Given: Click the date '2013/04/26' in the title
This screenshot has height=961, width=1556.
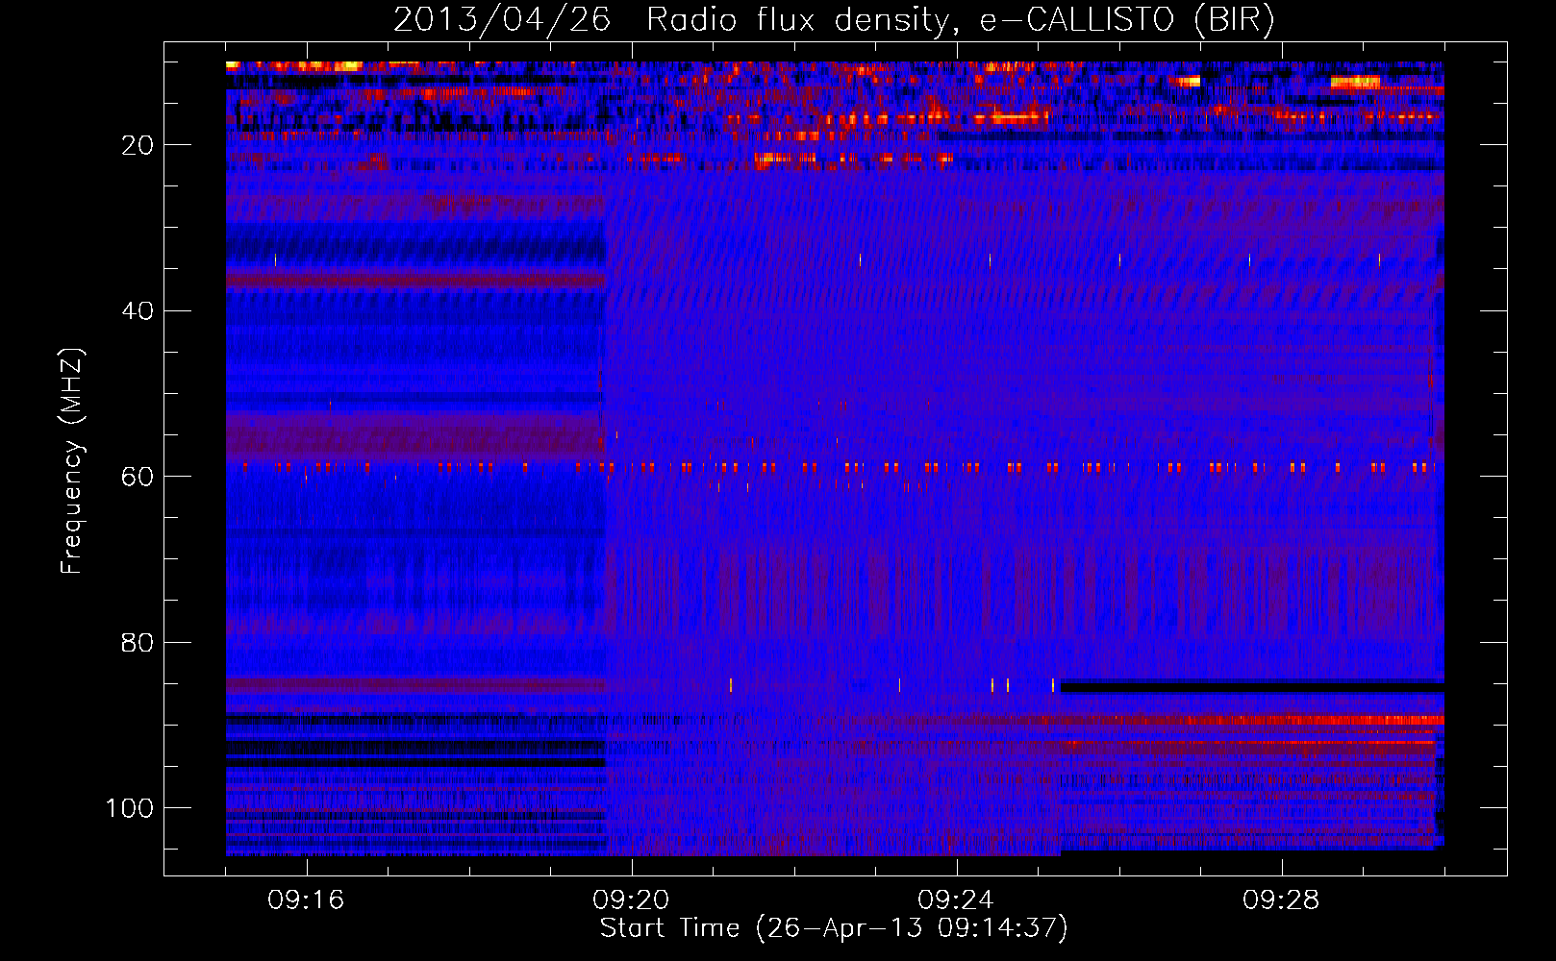Looking at the screenshot, I should pyautogui.click(x=502, y=19).
